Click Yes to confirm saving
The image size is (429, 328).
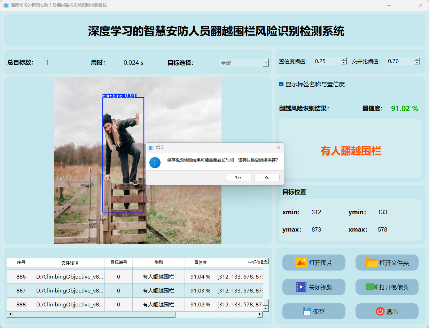point(239,178)
